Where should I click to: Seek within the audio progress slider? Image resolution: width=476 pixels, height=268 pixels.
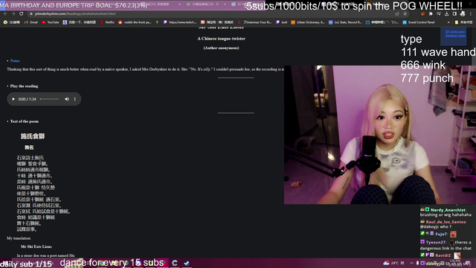pos(49,99)
